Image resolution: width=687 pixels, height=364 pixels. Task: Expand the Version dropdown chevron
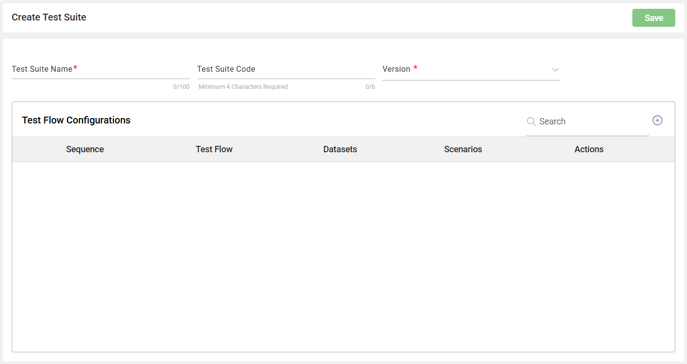[555, 70]
